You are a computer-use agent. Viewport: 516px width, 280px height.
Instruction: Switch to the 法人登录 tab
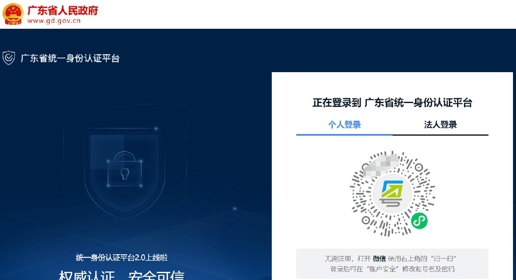click(x=440, y=125)
